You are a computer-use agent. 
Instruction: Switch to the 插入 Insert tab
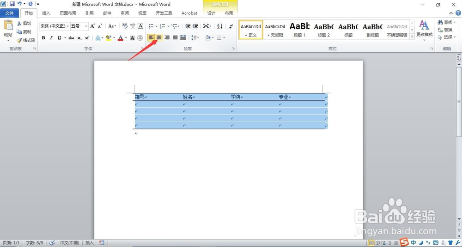click(46, 13)
